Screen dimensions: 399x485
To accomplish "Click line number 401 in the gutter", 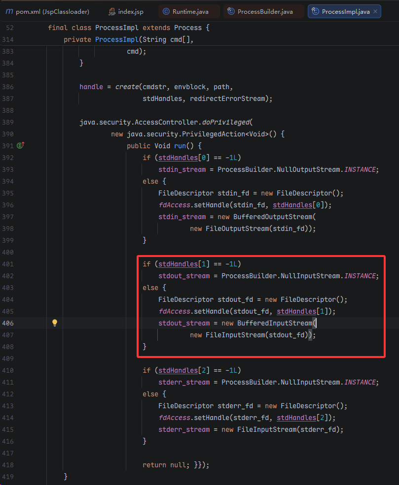I will tap(8, 264).
